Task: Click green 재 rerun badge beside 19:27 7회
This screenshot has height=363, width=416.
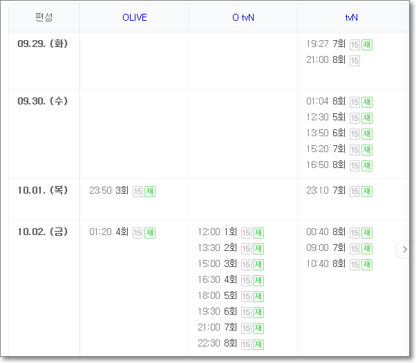Action: 367,45
